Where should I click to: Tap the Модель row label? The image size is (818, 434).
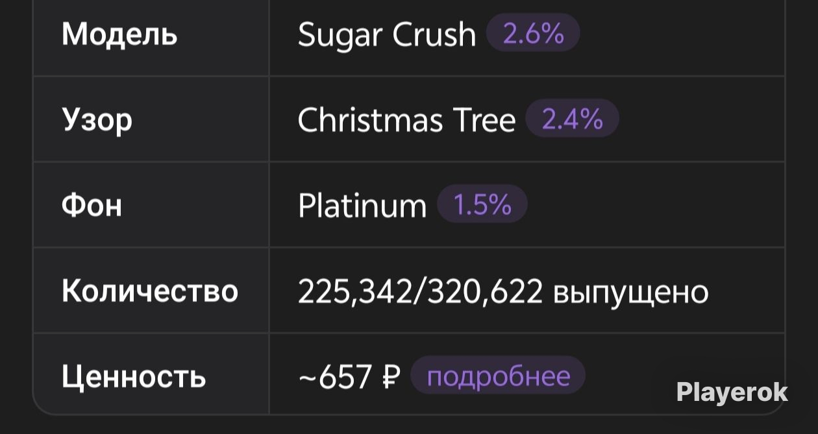[x=119, y=34]
